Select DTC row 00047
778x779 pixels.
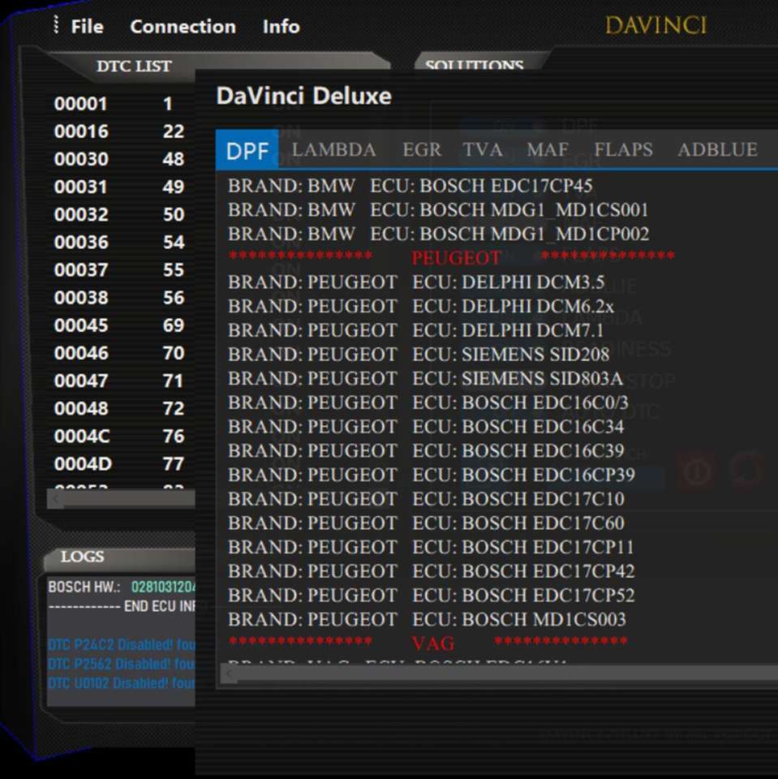119,381
